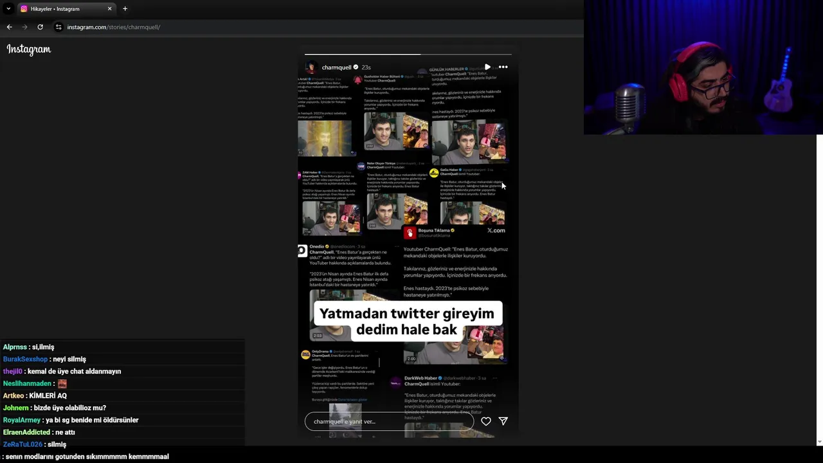Click the streamer webcam overlay
The width and height of the screenshot is (823, 463).
(x=703, y=68)
